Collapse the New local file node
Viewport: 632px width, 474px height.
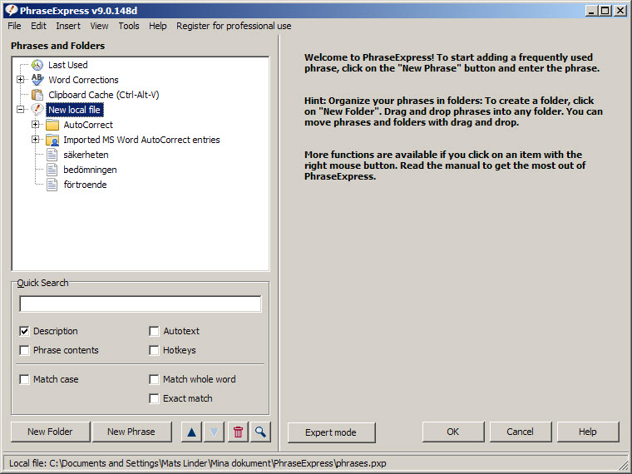tap(21, 109)
